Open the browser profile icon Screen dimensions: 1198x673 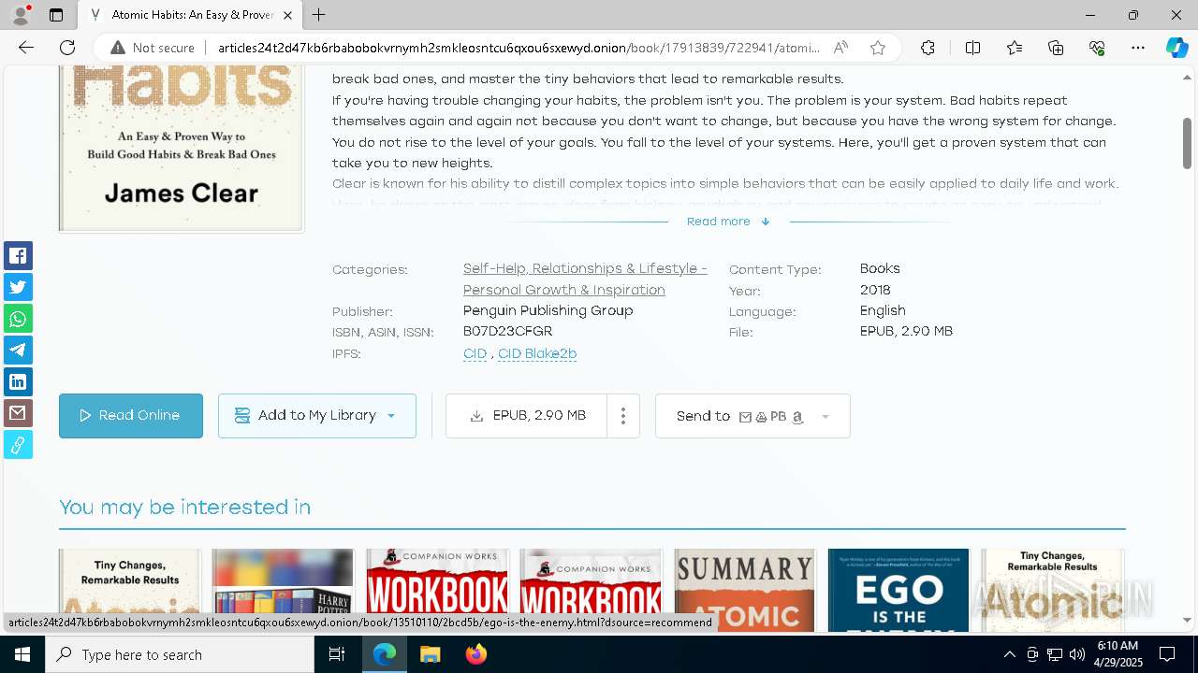(21, 15)
